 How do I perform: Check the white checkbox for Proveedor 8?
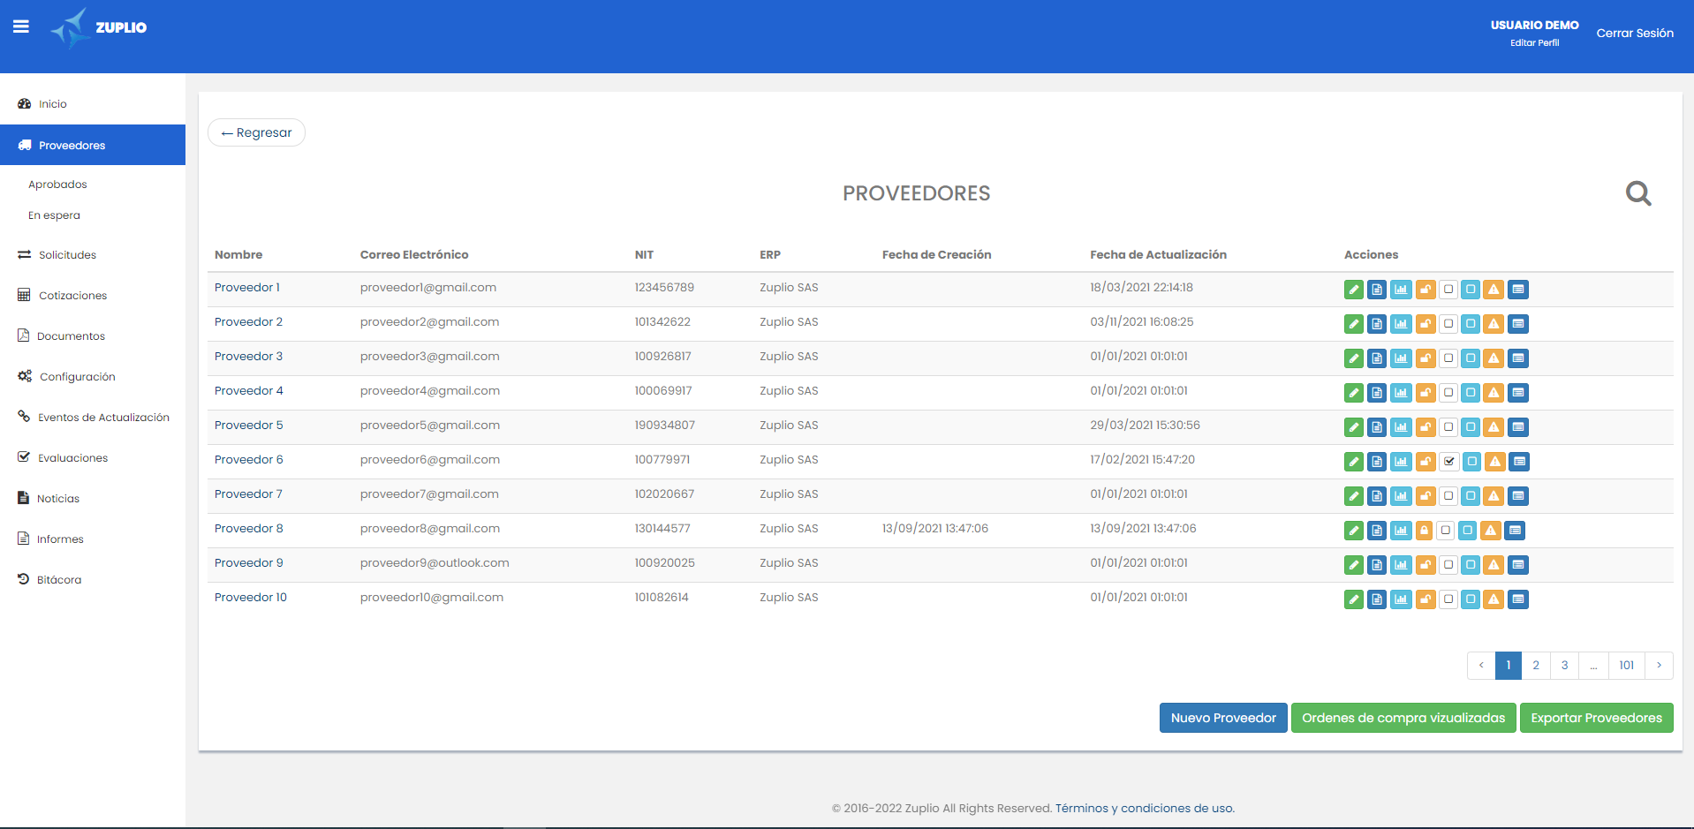pos(1445,531)
